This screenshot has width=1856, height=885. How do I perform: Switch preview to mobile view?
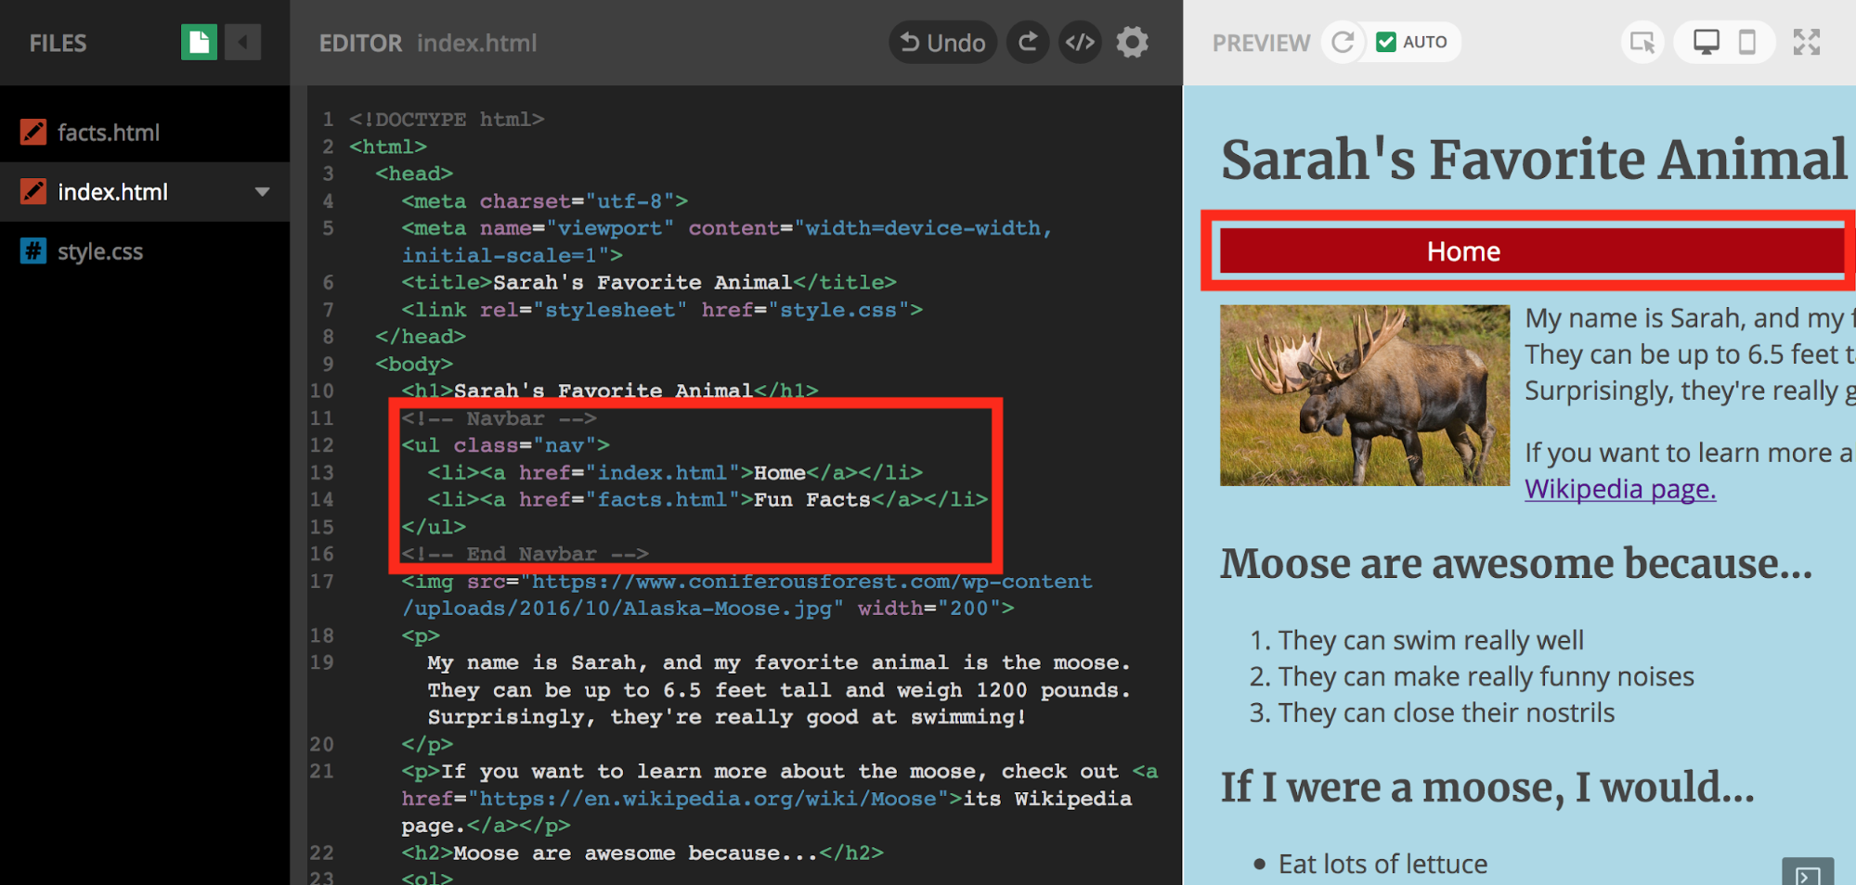(x=1746, y=43)
